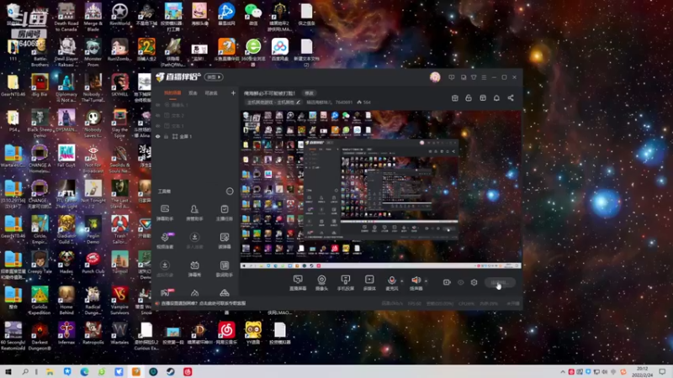Viewport: 673px width, 378px height.
Task: Open the video co-stream mic tool
Action: (165, 241)
